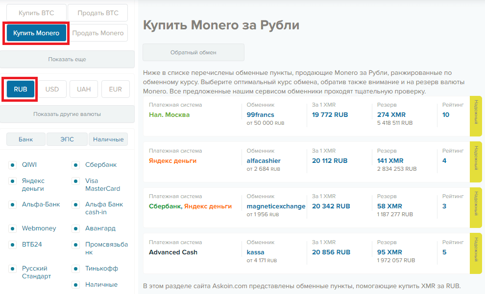485x294 pixels.
Task: Open the Продать Monero tab
Action: (x=98, y=33)
